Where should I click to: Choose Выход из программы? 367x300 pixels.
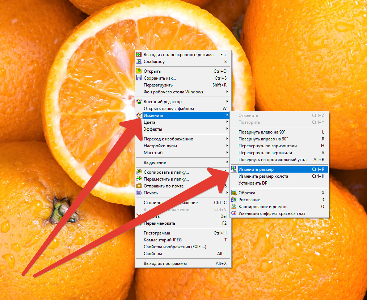tap(183, 263)
